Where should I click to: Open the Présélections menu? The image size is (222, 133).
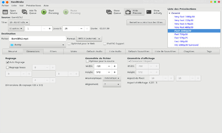tap(33, 6)
